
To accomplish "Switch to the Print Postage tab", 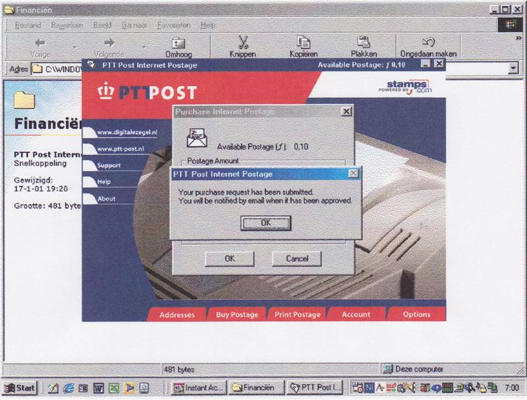I will 297,314.
